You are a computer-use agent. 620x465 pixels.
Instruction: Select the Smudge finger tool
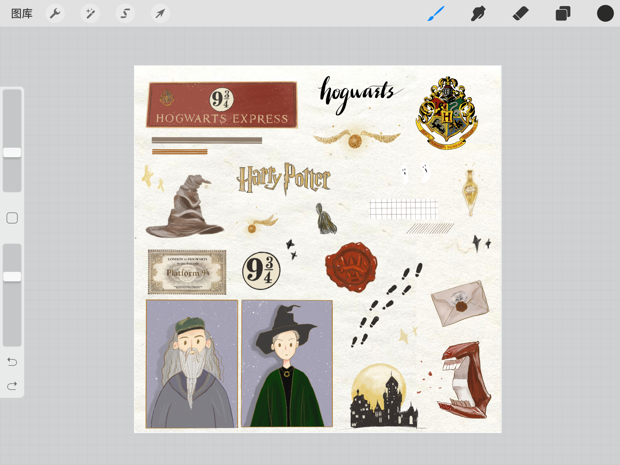click(x=478, y=14)
